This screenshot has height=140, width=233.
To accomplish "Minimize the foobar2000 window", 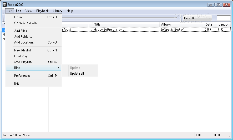I will (x=211, y=5).
